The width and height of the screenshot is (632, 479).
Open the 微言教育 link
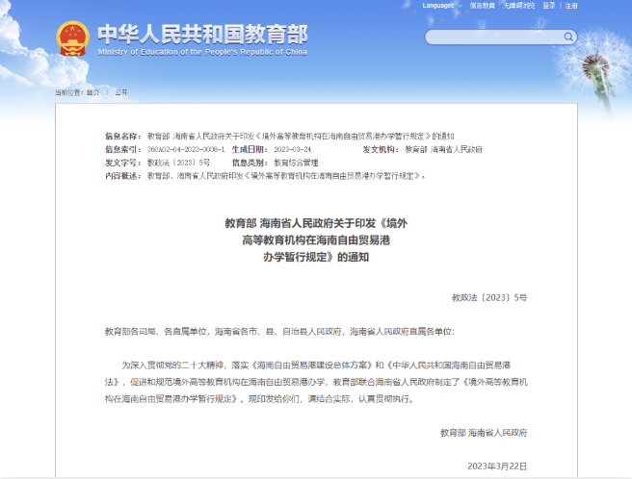482,6
